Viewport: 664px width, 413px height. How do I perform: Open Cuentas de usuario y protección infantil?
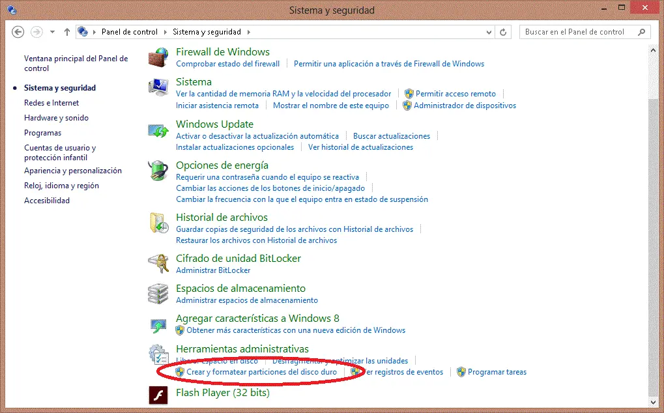tap(60, 152)
